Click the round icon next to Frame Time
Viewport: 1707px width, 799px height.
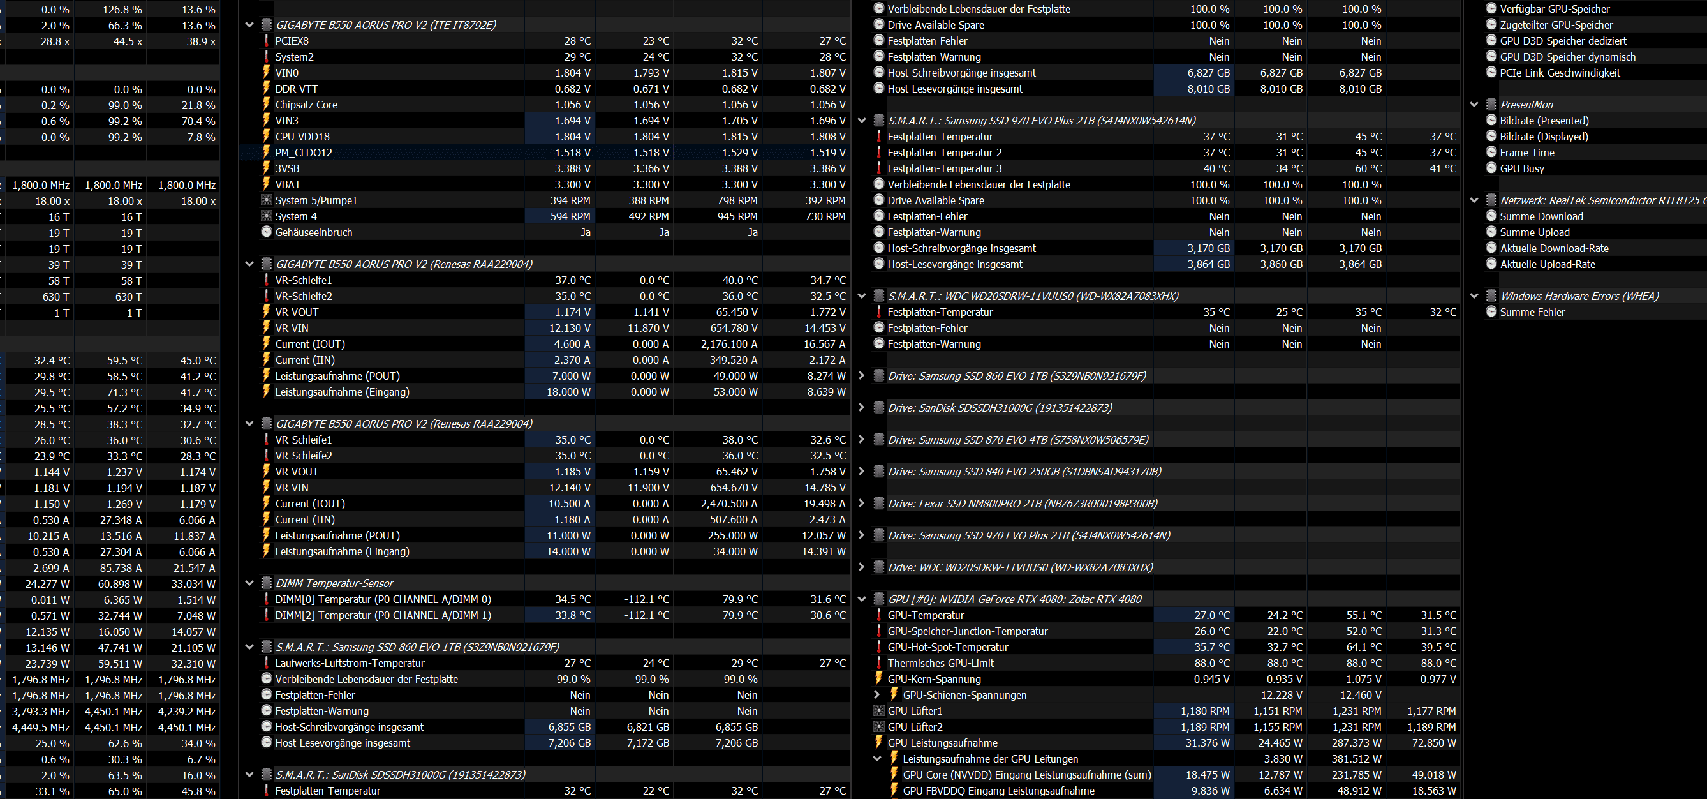click(1491, 153)
